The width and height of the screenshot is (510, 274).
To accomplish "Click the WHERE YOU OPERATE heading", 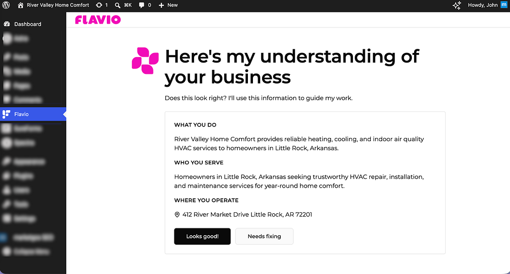I will pyautogui.click(x=206, y=200).
